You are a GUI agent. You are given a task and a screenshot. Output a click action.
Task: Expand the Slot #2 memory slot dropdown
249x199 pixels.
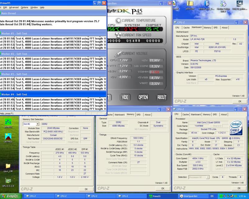(x=37, y=124)
